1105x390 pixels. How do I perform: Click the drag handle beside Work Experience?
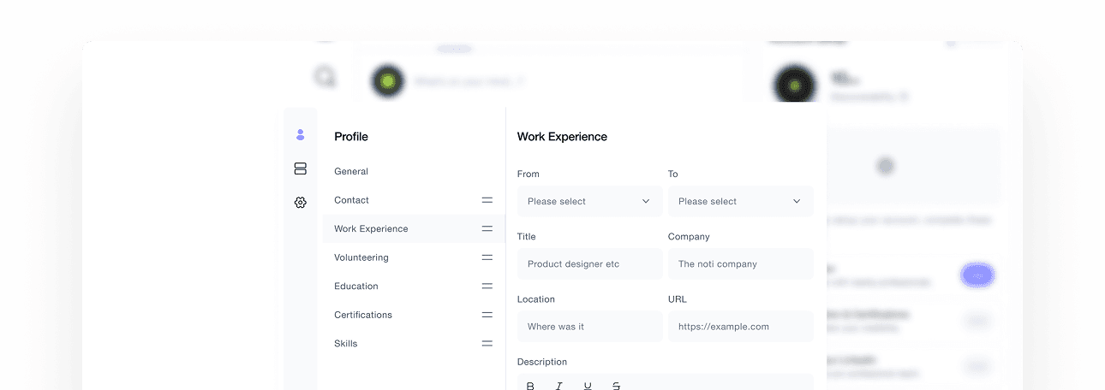[x=487, y=228]
